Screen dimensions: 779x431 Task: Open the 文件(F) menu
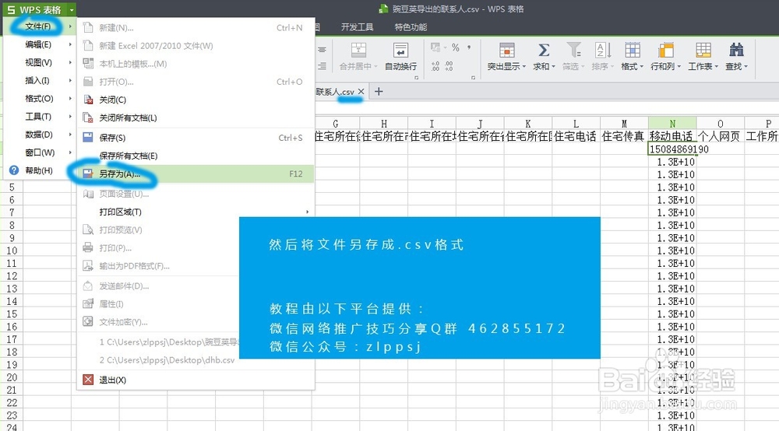[x=39, y=26]
